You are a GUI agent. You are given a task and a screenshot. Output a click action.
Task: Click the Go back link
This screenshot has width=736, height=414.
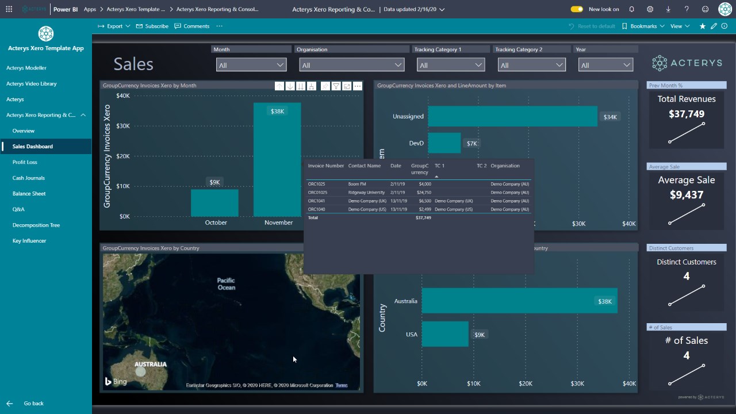(x=34, y=404)
